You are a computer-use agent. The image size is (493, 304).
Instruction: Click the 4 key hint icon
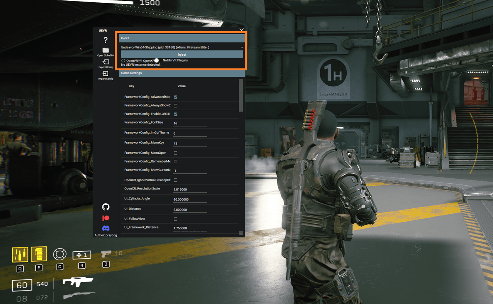tap(82, 265)
